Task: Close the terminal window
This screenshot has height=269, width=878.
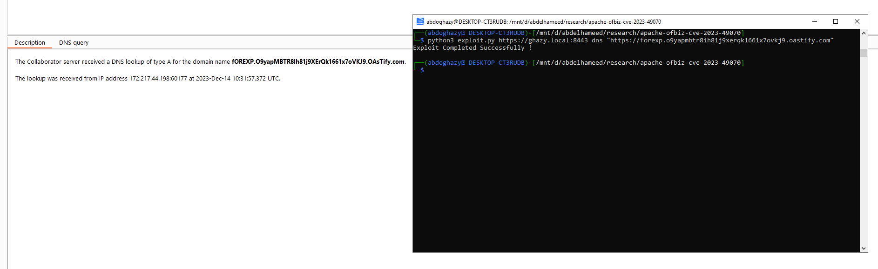Action: coord(857,21)
